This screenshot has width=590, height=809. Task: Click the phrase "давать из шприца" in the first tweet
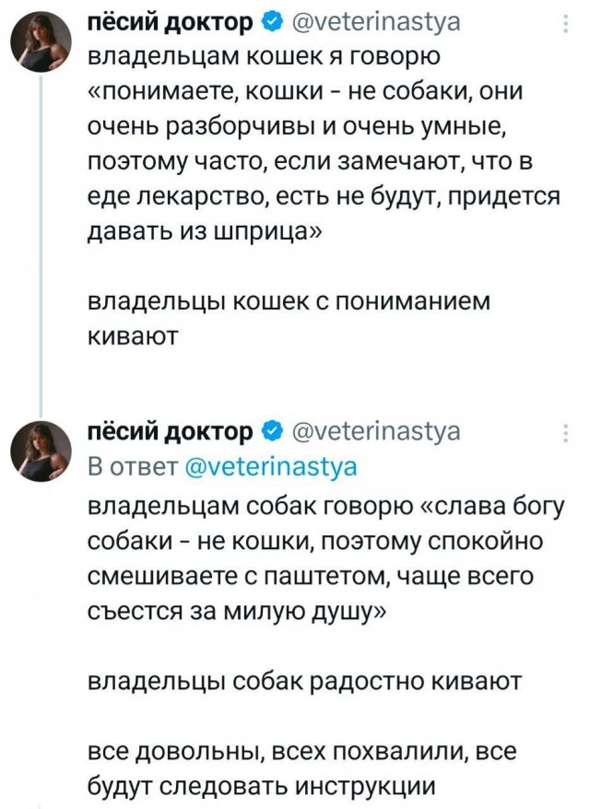pos(203,229)
